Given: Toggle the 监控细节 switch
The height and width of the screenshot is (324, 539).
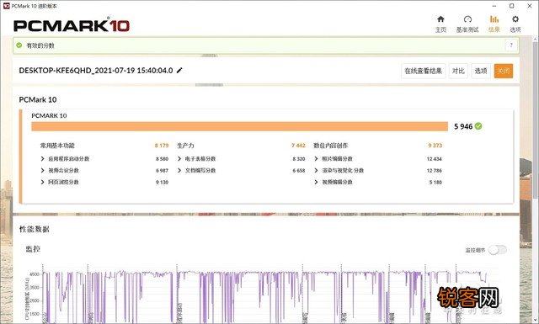Looking at the screenshot, I should [x=498, y=250].
